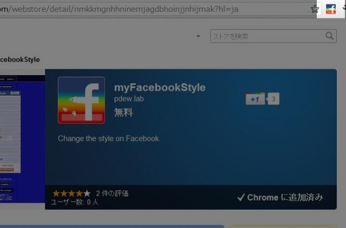The height and width of the screenshot is (228, 346).
Task: Click the store search magnifier icon
Action: pyautogui.click(x=329, y=36)
